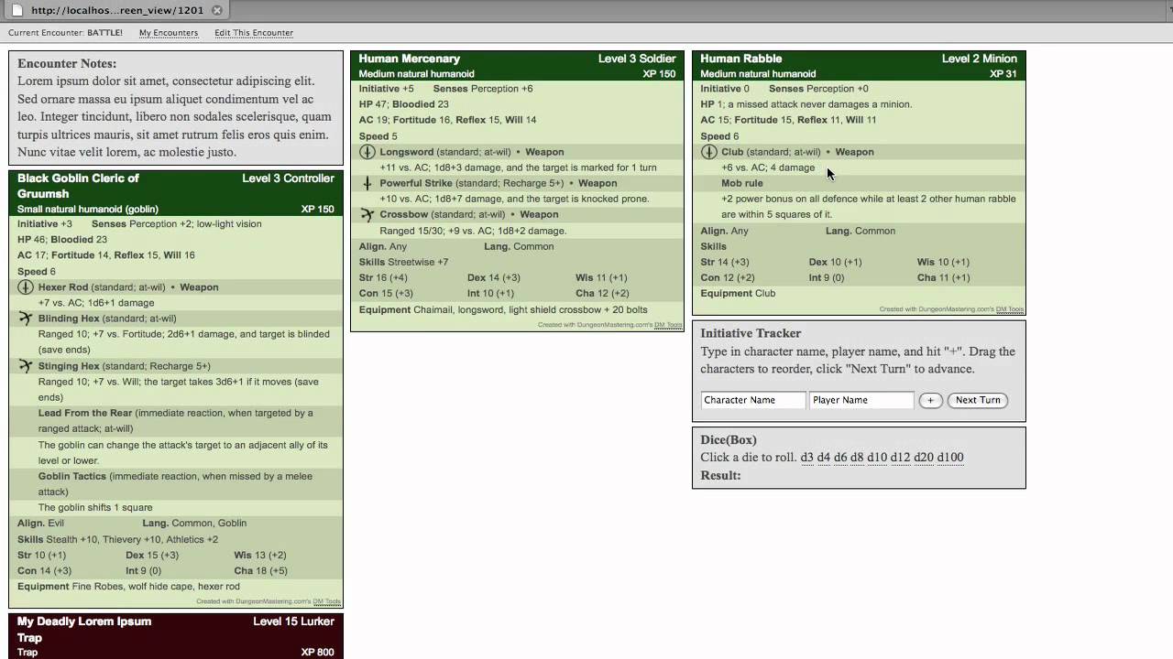The width and height of the screenshot is (1173, 659).
Task: Click Current Encounter: BATTLE! text
Action: (x=65, y=33)
